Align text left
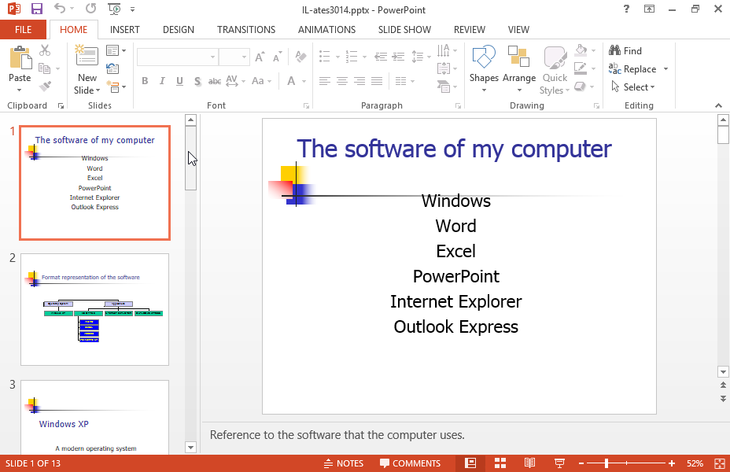Screen dimensions: 730x472 click(325, 81)
